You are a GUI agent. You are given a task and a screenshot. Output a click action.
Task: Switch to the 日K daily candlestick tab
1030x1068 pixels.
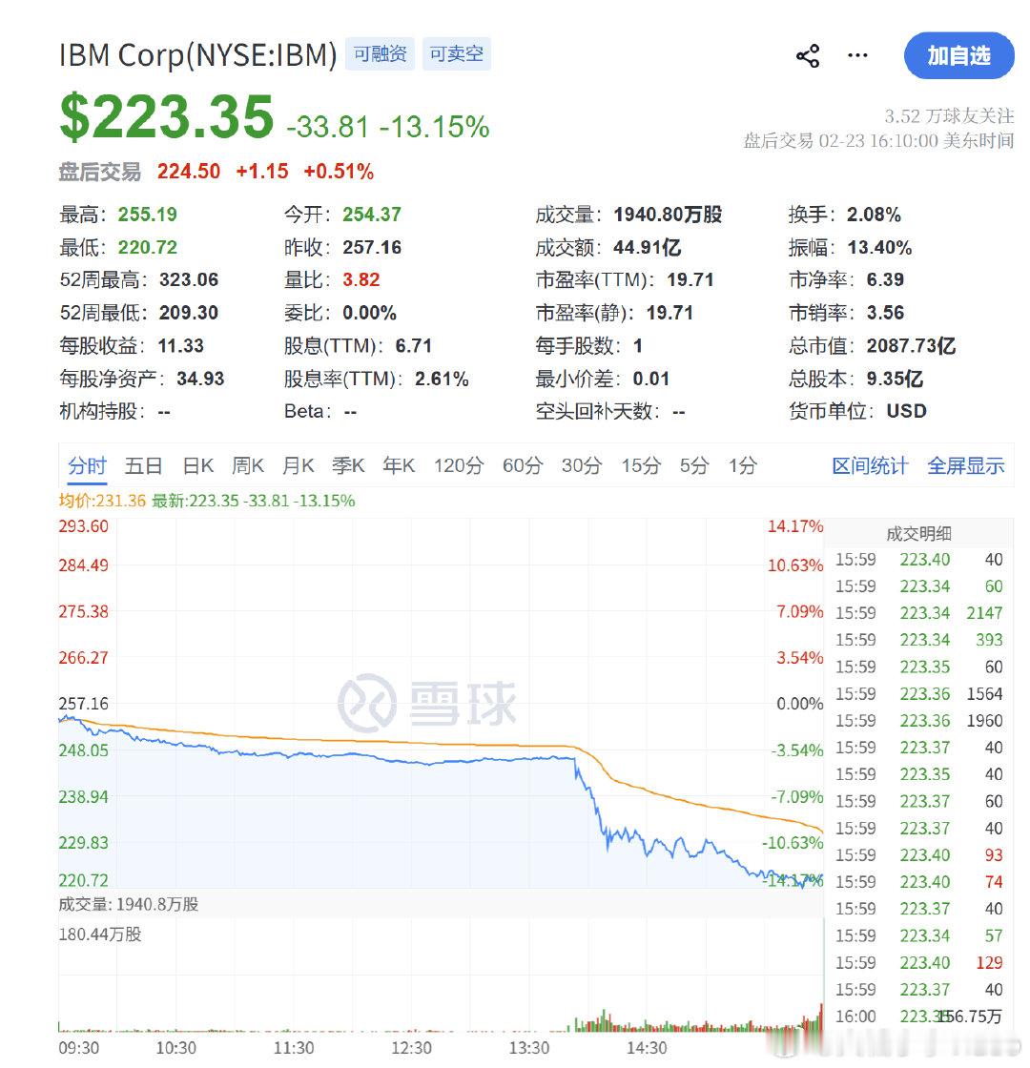[x=196, y=466]
